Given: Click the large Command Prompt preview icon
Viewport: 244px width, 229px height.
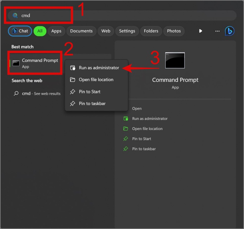Looking at the screenshot, I should click(x=175, y=60).
